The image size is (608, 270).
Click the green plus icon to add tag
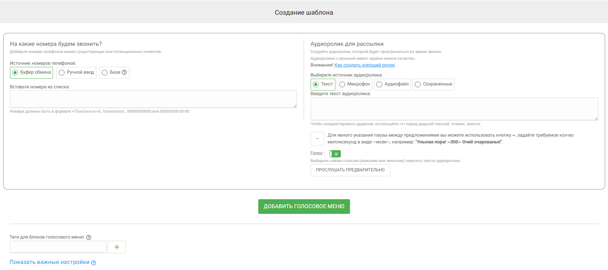tap(117, 247)
